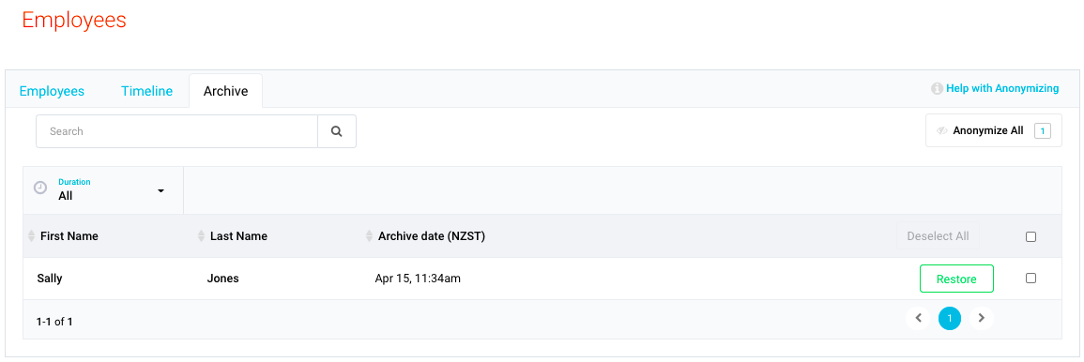Open the Duration dropdown arrow

[161, 190]
